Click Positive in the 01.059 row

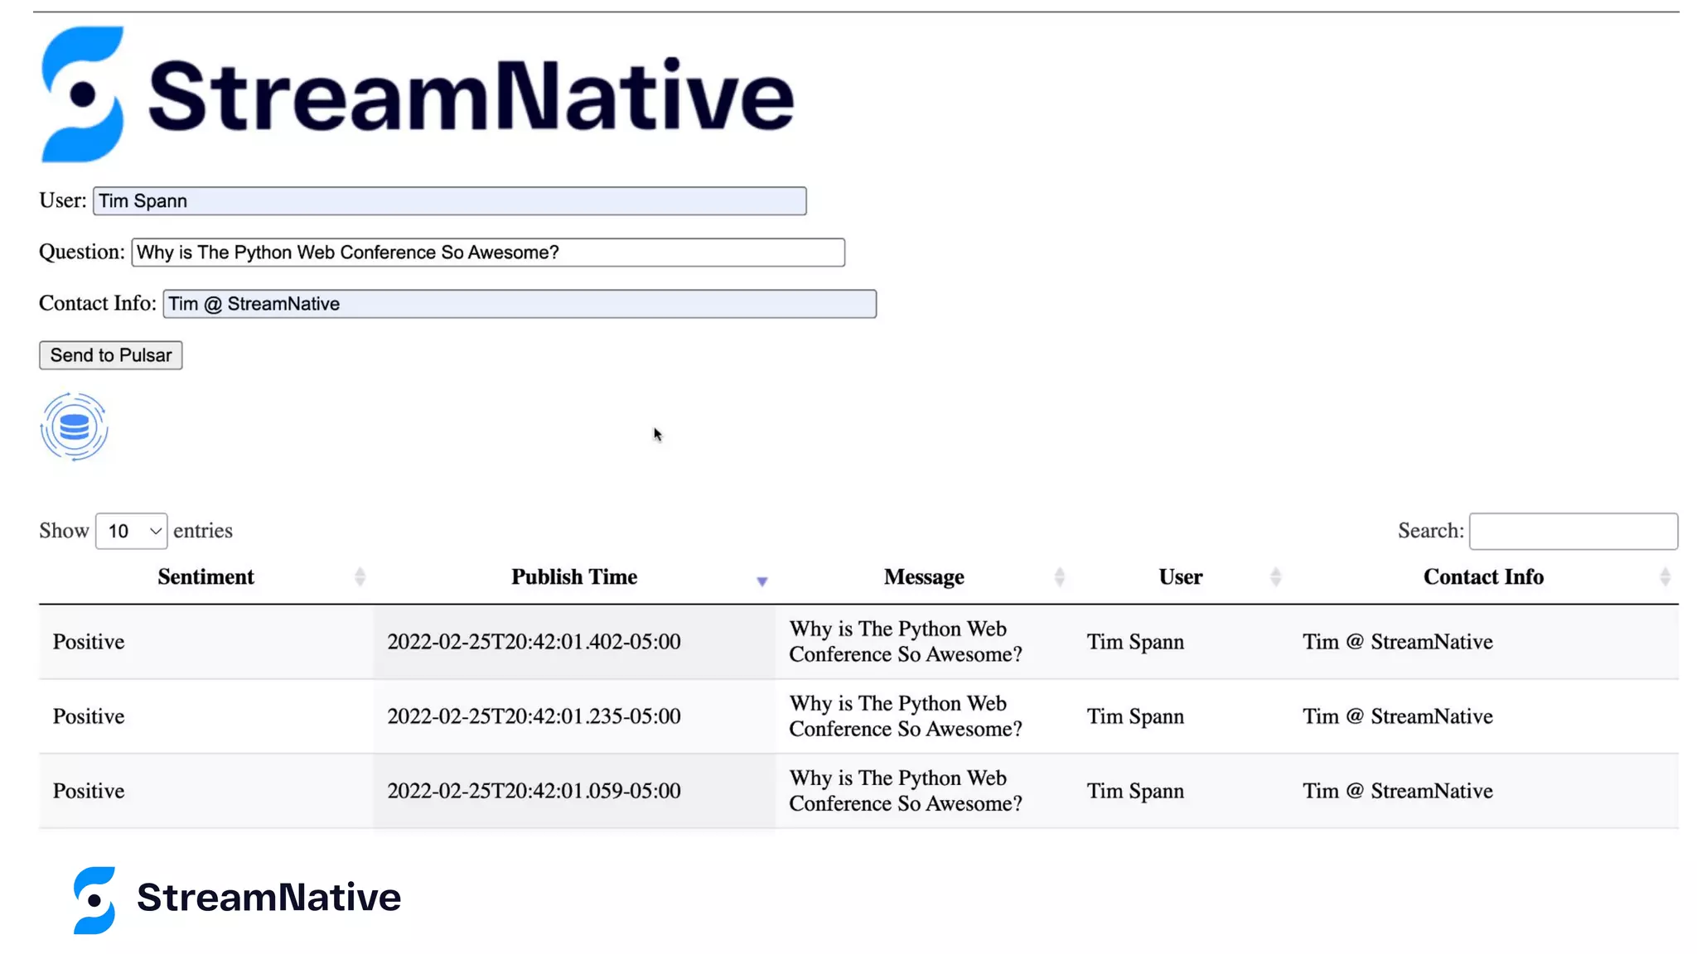pos(89,791)
